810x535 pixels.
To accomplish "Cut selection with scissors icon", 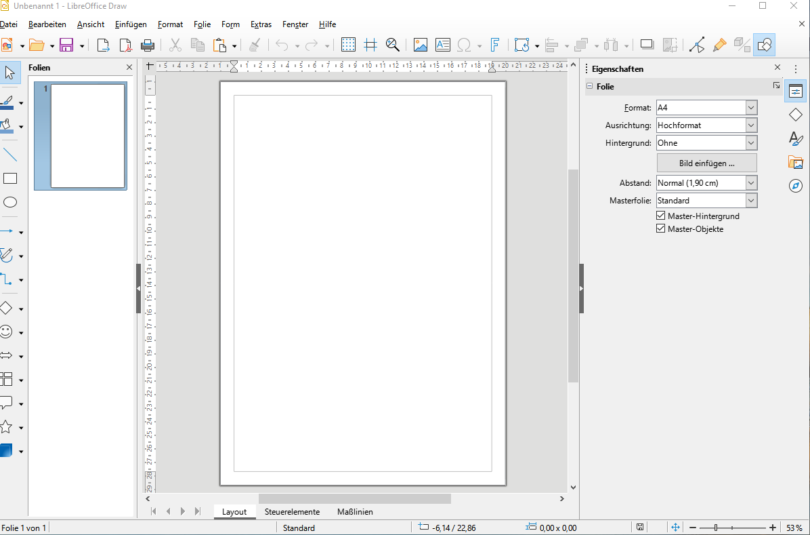I will click(x=175, y=45).
